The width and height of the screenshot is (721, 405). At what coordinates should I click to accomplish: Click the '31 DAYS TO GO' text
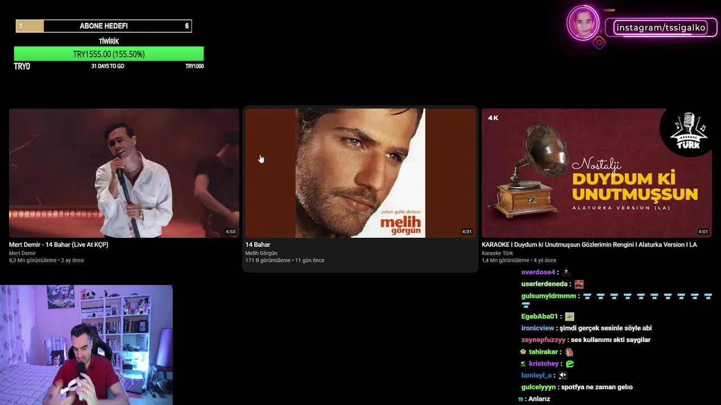pos(108,66)
